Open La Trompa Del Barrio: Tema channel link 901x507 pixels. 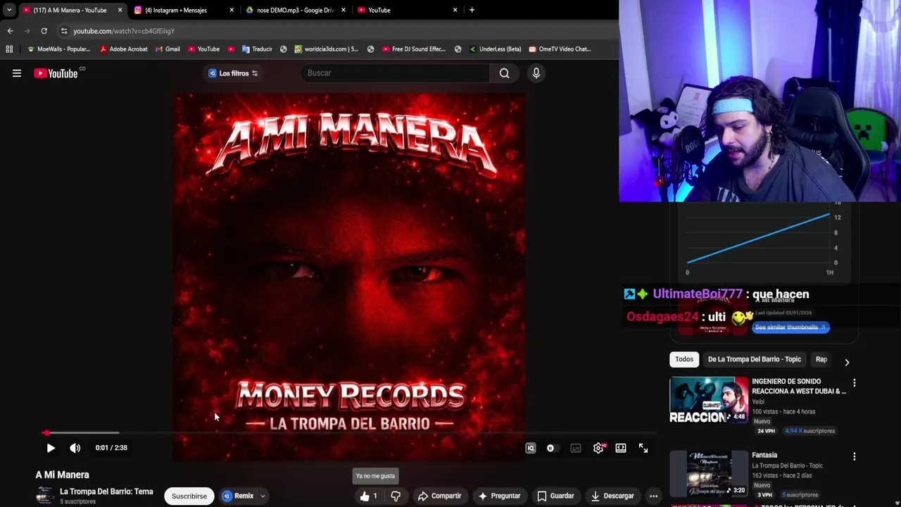[x=106, y=492]
